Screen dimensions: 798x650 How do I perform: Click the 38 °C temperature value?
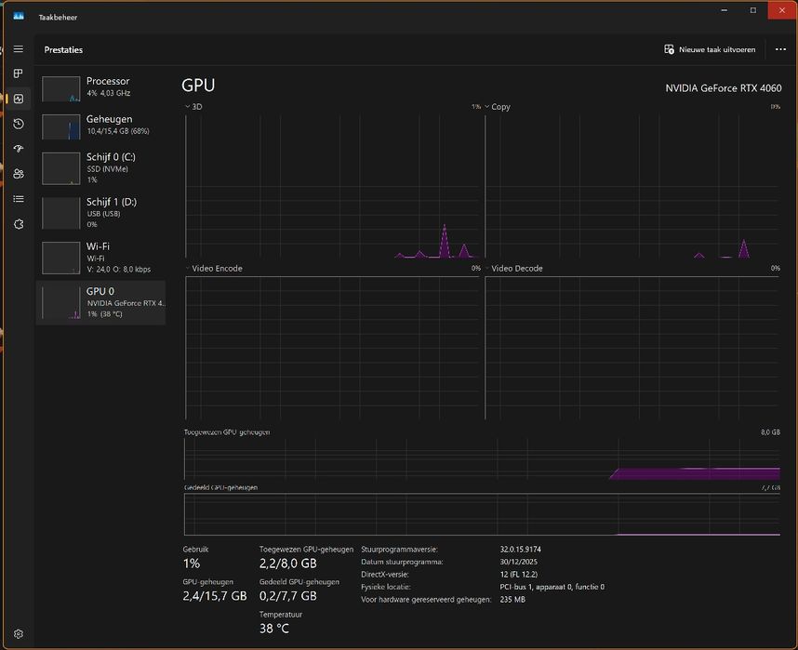coord(274,629)
